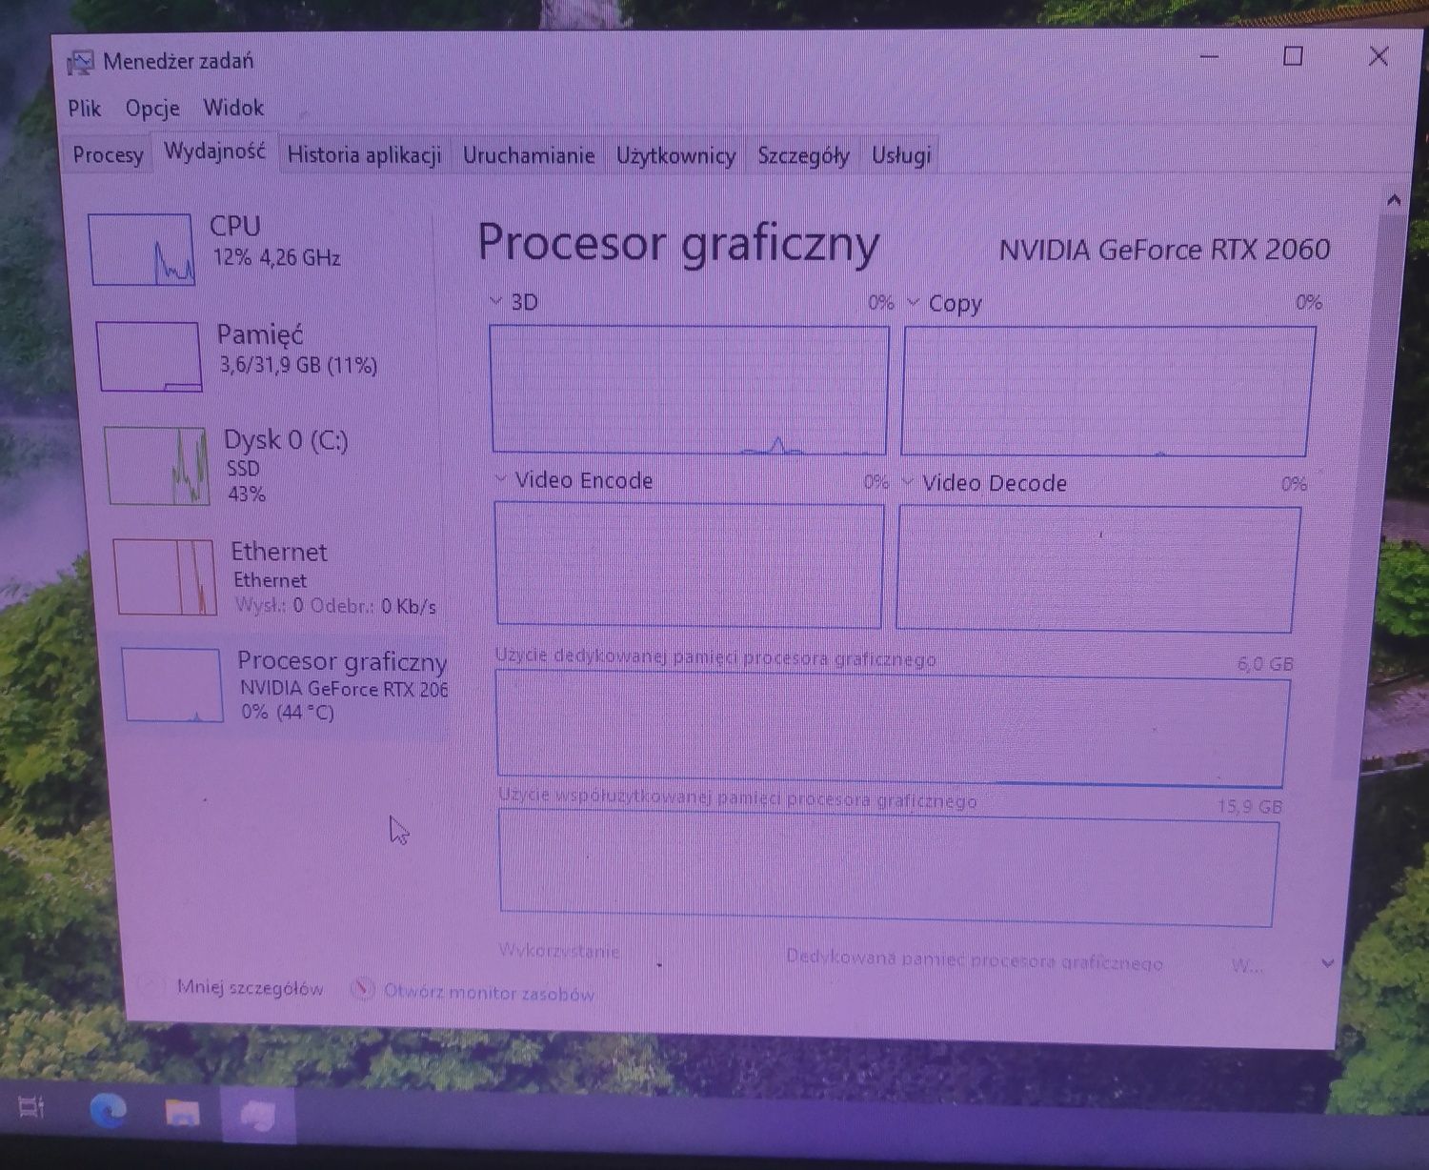Open the Copy engine dropdown
This screenshot has height=1170, width=1429.
point(913,303)
